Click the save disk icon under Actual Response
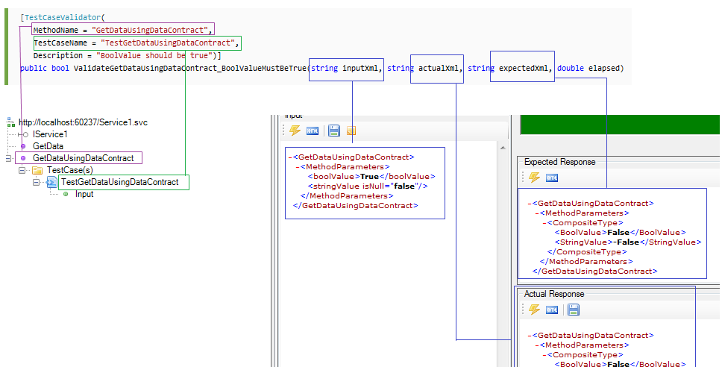Image resolution: width=722 pixels, height=367 pixels. pyautogui.click(x=574, y=310)
